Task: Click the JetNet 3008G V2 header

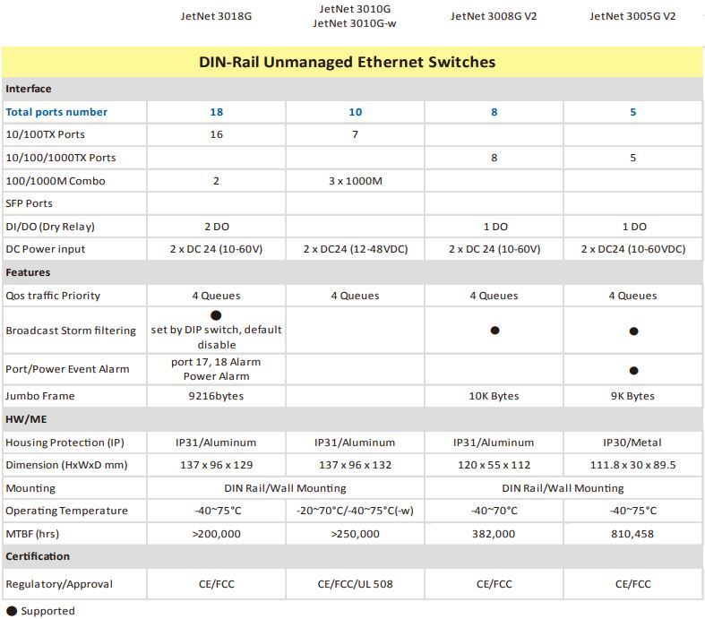Action: click(x=494, y=16)
